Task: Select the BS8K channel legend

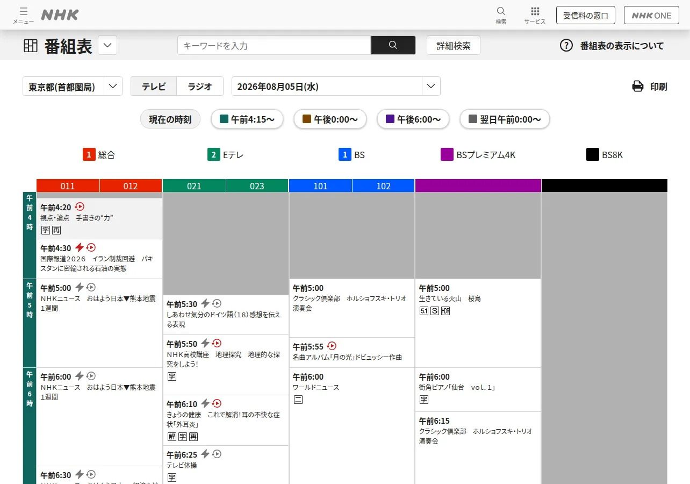Action: click(605, 155)
